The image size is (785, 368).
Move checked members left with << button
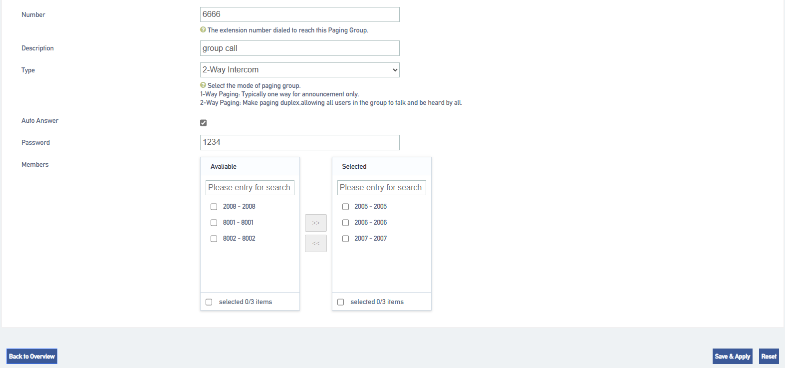(316, 243)
